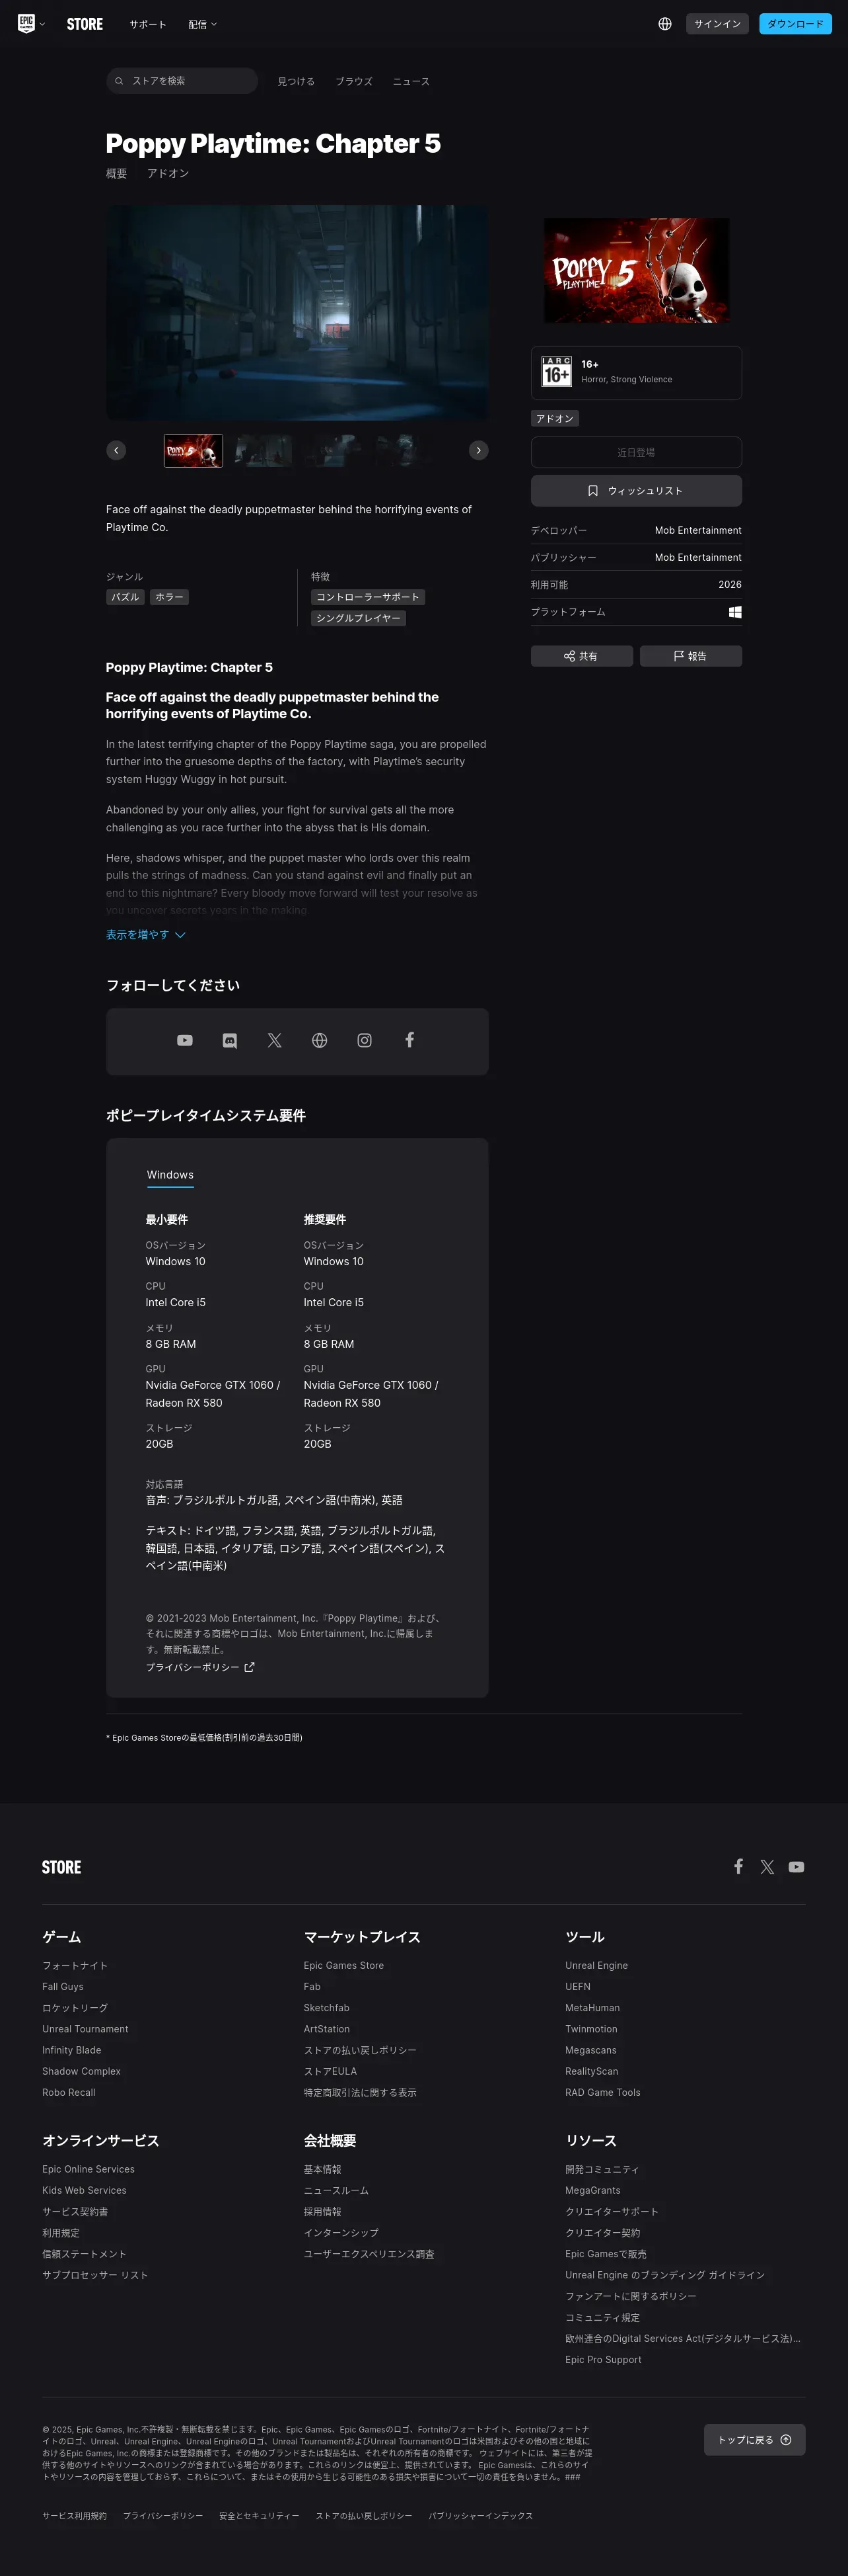Image resolution: width=848 pixels, height=2576 pixels.
Task: Show previous screenshot with left arrow
Action: (116, 450)
